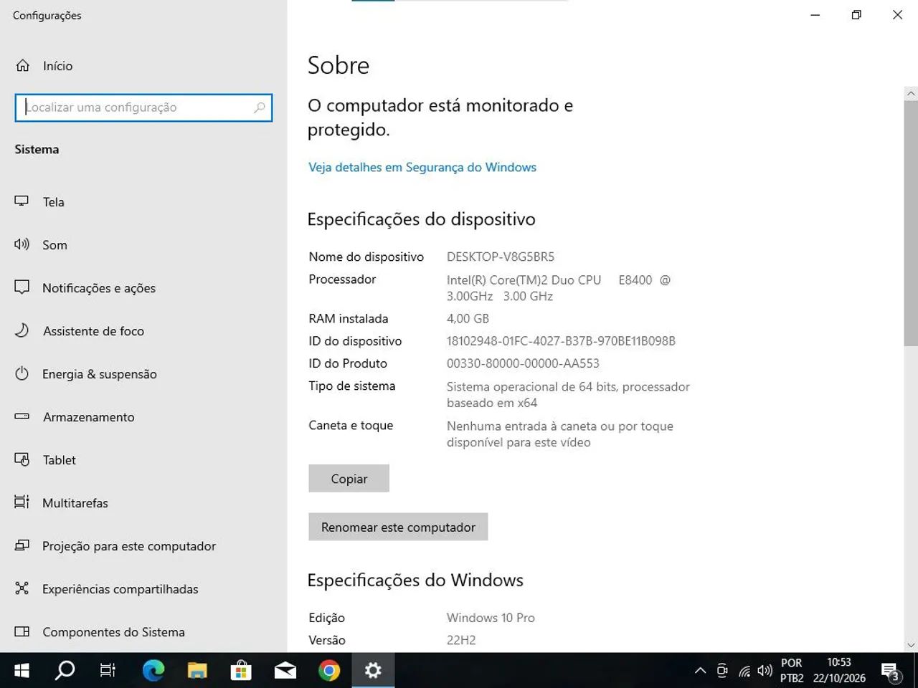Screen dimensions: 918x688
Task: Click the magnifier icon in search box
Action: pos(260,107)
